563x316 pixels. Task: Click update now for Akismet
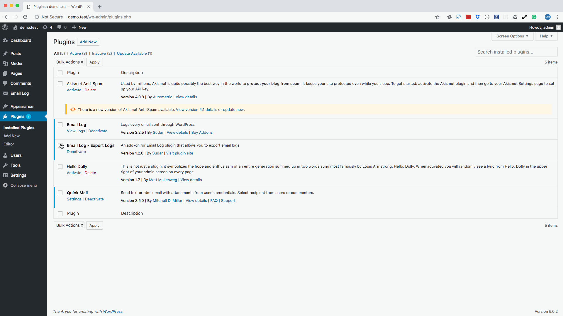click(x=233, y=109)
